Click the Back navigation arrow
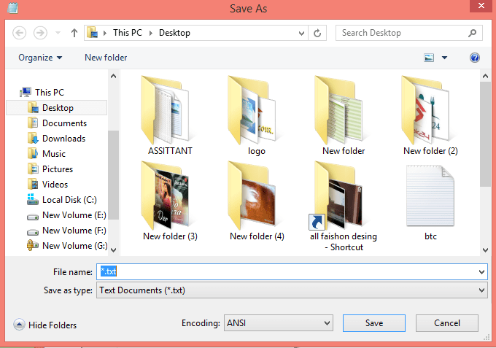The width and height of the screenshot is (496, 348). pyautogui.click(x=19, y=33)
